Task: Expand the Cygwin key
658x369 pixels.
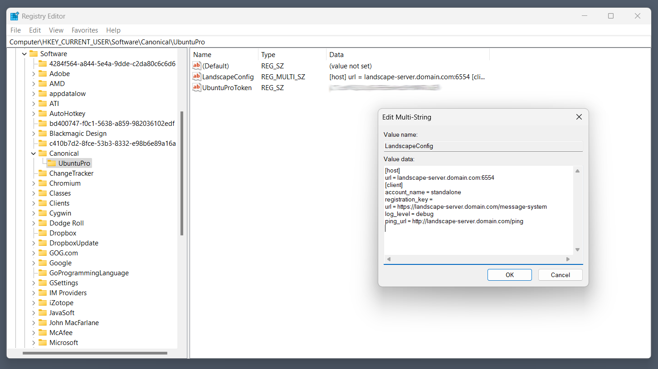Action: pyautogui.click(x=34, y=213)
